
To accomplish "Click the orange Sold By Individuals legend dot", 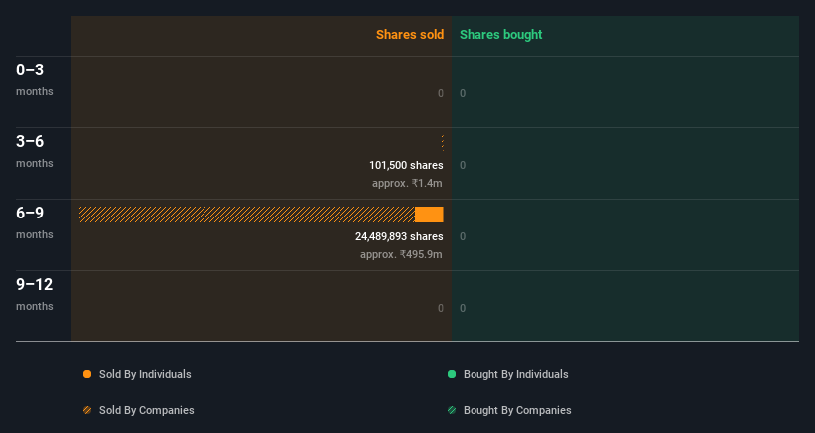I will click(x=87, y=374).
